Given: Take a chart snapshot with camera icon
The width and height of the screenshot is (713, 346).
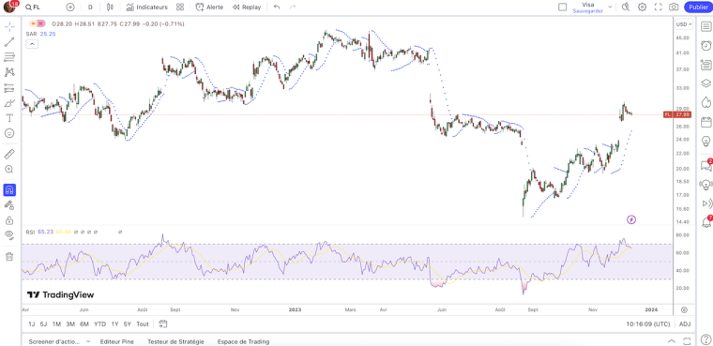Looking at the screenshot, I should pyautogui.click(x=674, y=7).
